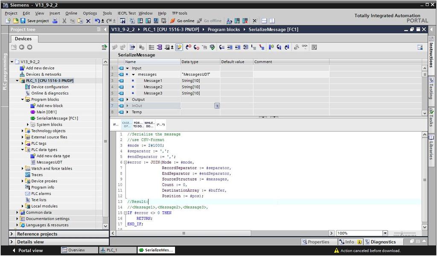437x256 pixels.
Task: Click the Go online button
Action: pyautogui.click(x=182, y=21)
